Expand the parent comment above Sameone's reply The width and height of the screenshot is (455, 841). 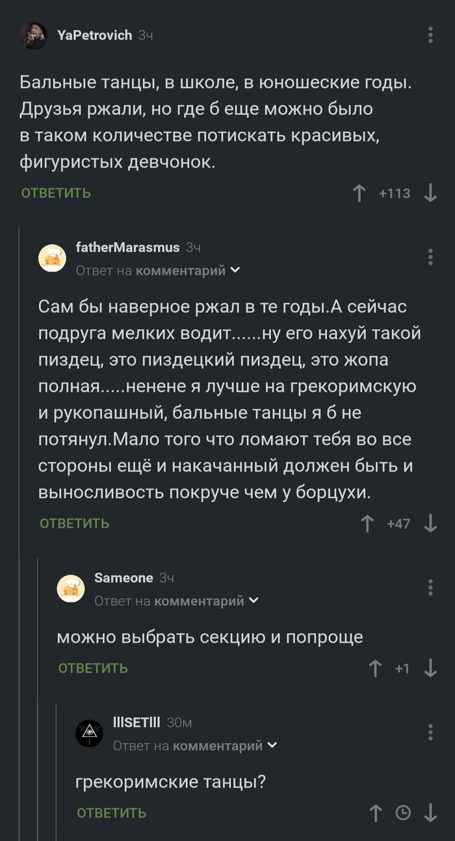pyautogui.click(x=255, y=601)
